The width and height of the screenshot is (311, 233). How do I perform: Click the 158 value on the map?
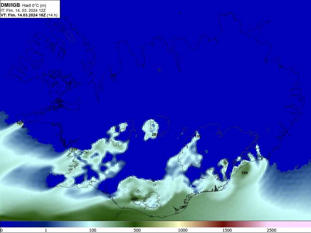pos(198,136)
